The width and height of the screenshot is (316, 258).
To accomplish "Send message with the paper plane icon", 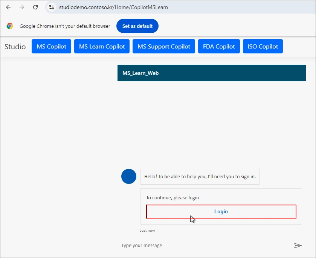I will pyautogui.click(x=298, y=246).
